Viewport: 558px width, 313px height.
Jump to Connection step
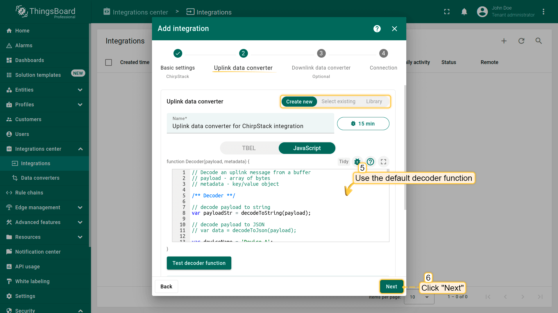pyautogui.click(x=383, y=61)
